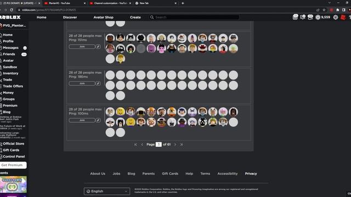Open Inventory in the left sidebar
The height and width of the screenshot is (197, 351).
[10, 73]
